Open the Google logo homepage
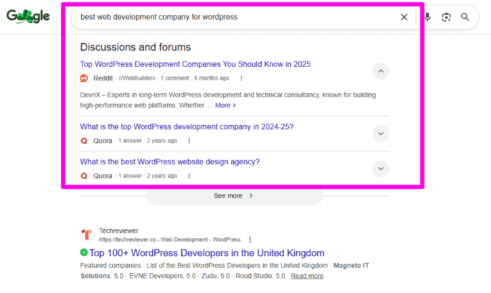491x293 pixels. pyautogui.click(x=28, y=17)
